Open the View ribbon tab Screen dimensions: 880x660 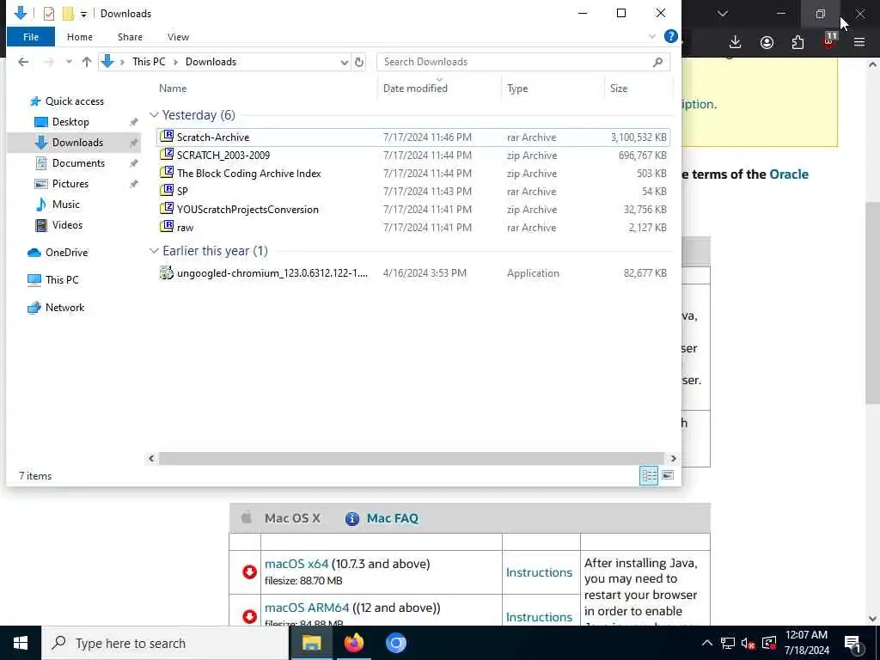pyautogui.click(x=178, y=37)
